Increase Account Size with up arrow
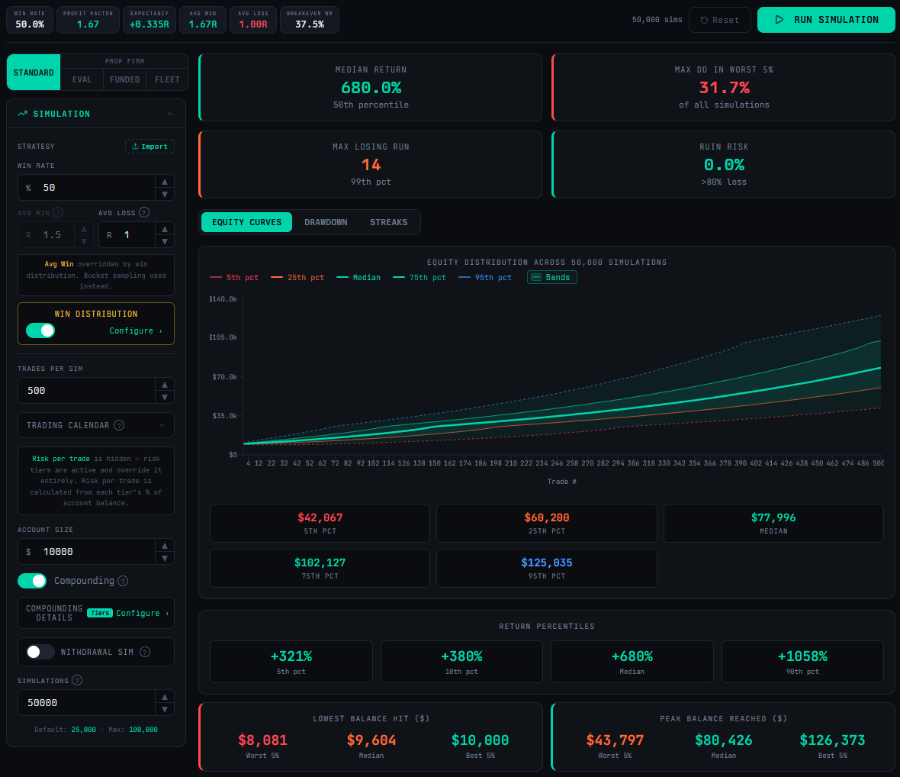Image resolution: width=900 pixels, height=777 pixels. coord(165,546)
